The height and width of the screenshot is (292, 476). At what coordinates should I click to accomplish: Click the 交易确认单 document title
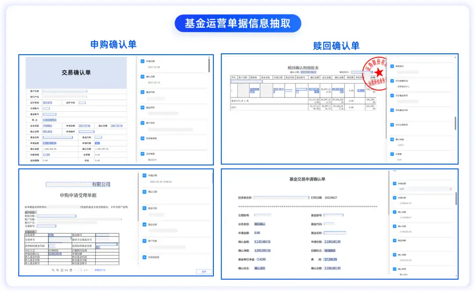point(76,73)
